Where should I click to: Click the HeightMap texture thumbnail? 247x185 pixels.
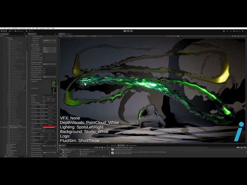54,83
